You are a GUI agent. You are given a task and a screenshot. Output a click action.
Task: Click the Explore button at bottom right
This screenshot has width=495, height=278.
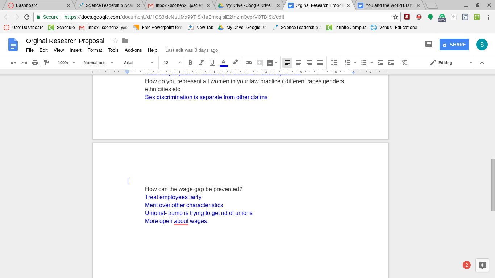pyautogui.click(x=482, y=265)
